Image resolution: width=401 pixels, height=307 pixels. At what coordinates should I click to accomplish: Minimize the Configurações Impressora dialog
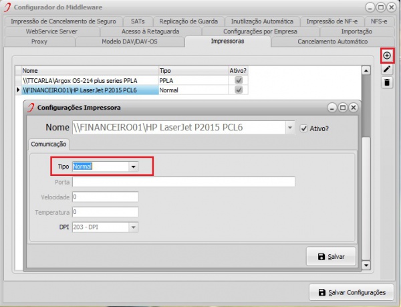[x=332, y=107]
